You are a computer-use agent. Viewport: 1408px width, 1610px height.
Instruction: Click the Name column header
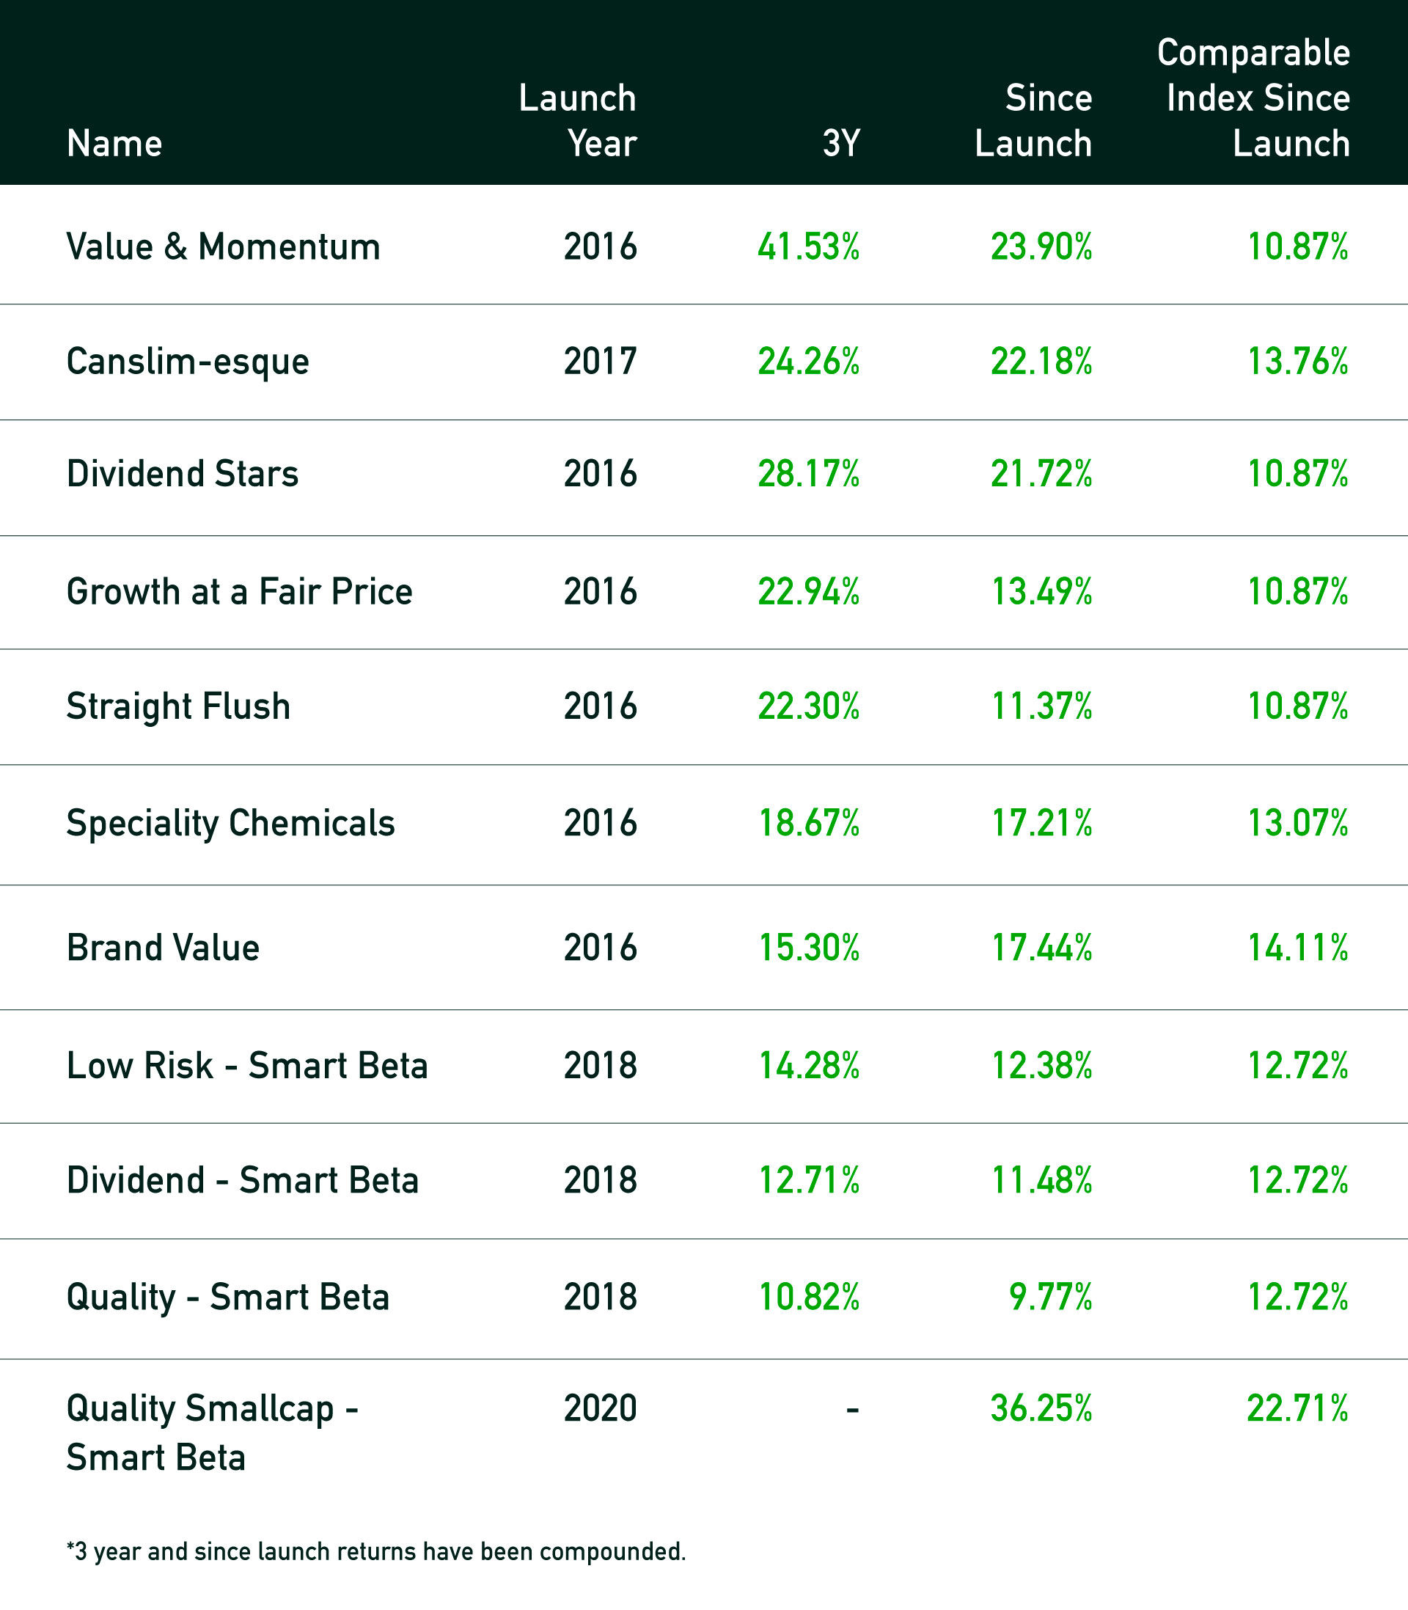[x=114, y=144]
